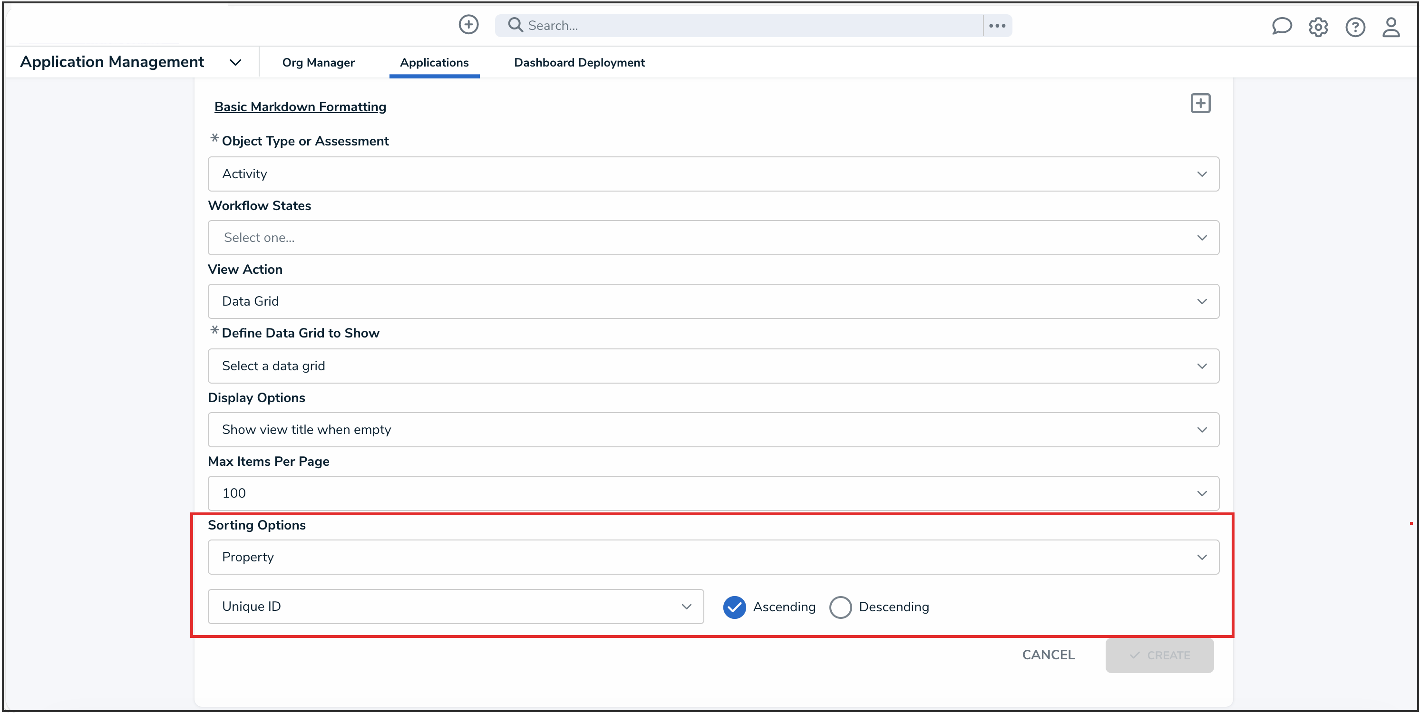1420x713 pixels.
Task: Open the ellipsis menu beside the search bar
Action: (x=997, y=25)
